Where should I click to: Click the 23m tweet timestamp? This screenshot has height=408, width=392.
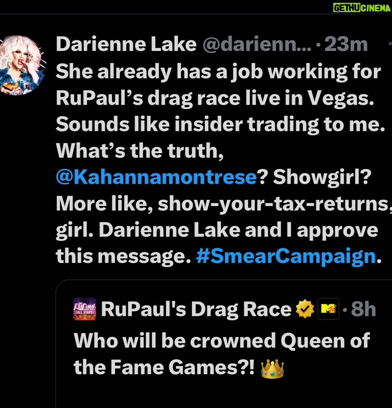[x=346, y=44]
